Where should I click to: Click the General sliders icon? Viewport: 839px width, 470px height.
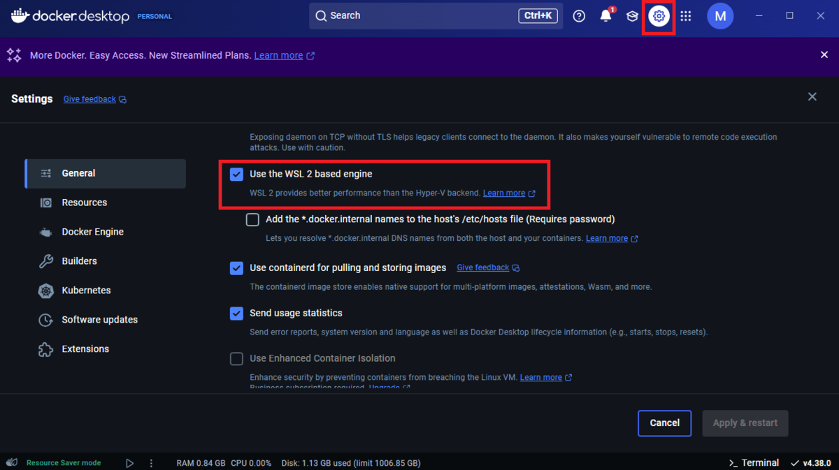pos(46,173)
